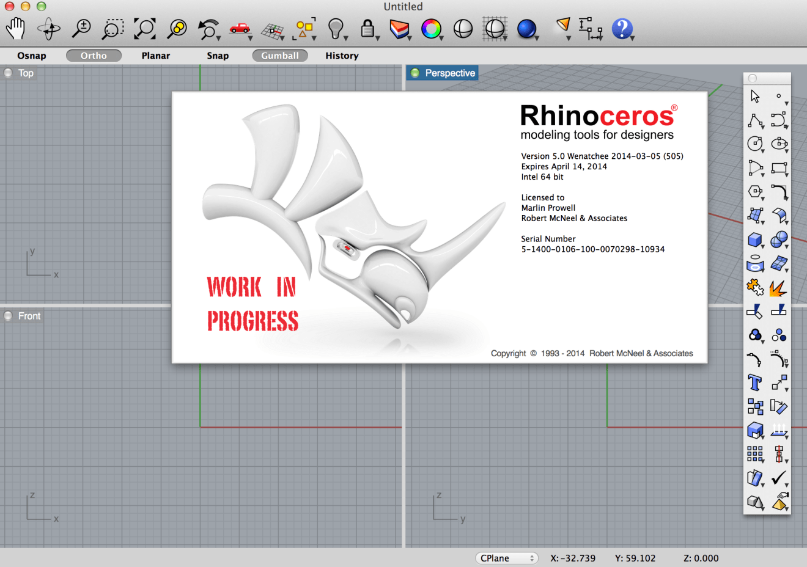Select the control point Curve tool
The image size is (807, 567).
point(779,120)
